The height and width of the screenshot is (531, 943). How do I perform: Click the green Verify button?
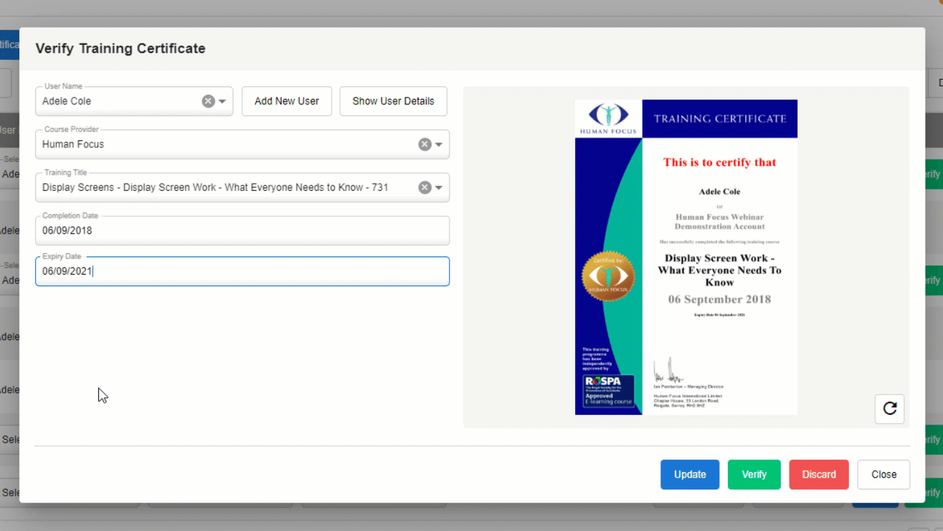(x=754, y=474)
